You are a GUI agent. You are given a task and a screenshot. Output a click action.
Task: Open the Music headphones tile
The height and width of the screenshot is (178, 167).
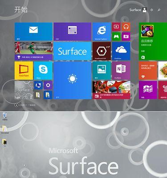tap(126, 27)
